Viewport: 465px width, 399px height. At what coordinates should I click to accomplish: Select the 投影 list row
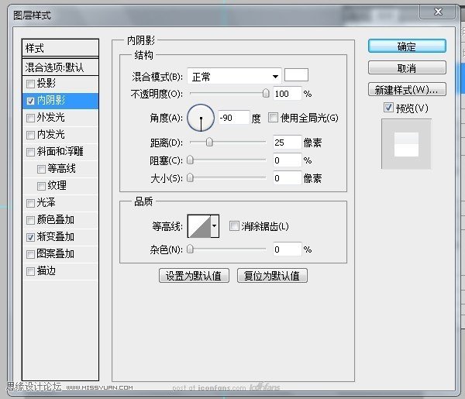coord(60,84)
